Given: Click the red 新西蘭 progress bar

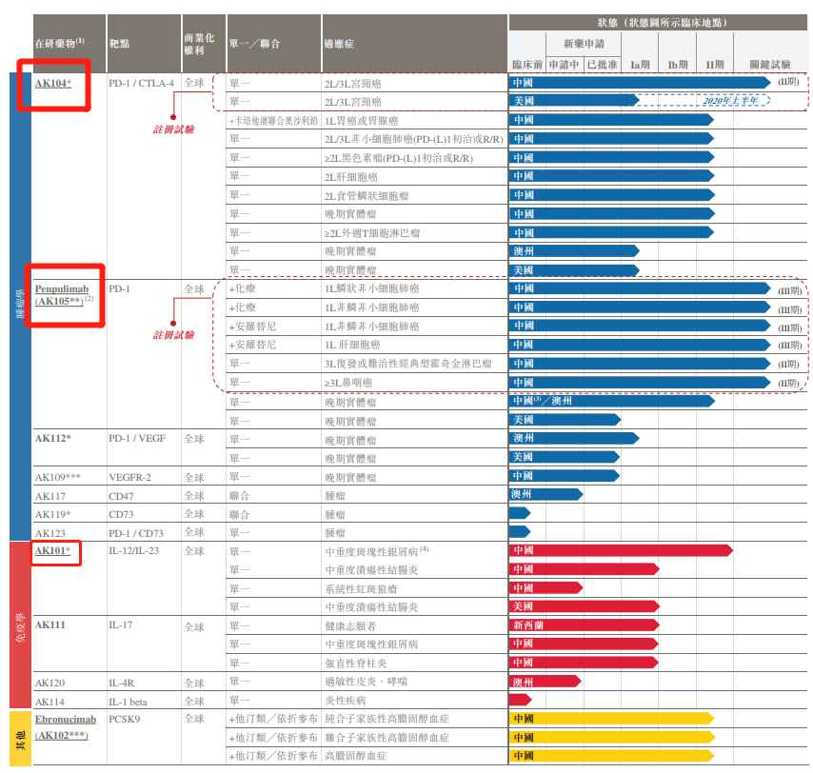Looking at the screenshot, I should point(585,625).
